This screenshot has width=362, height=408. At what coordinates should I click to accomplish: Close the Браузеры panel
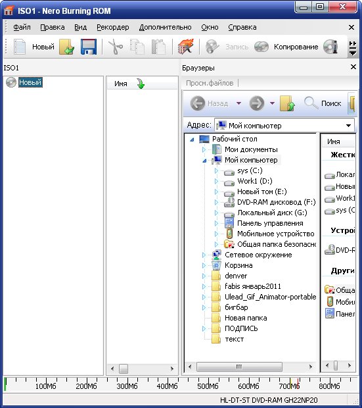coord(353,67)
